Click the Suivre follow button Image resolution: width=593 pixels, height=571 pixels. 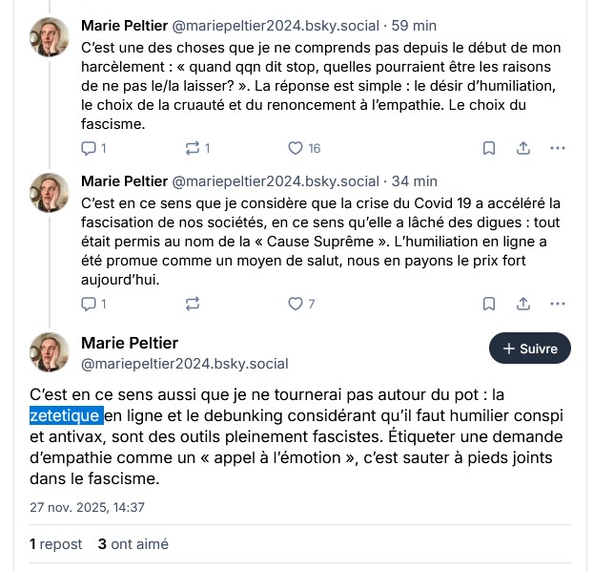click(x=530, y=349)
